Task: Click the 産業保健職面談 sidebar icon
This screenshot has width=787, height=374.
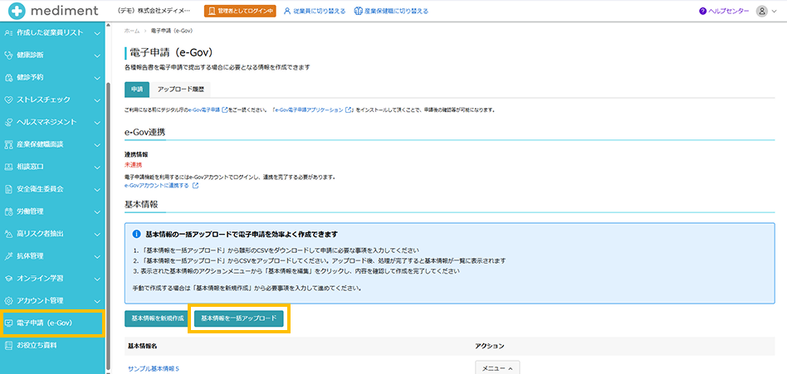Action: [8, 144]
